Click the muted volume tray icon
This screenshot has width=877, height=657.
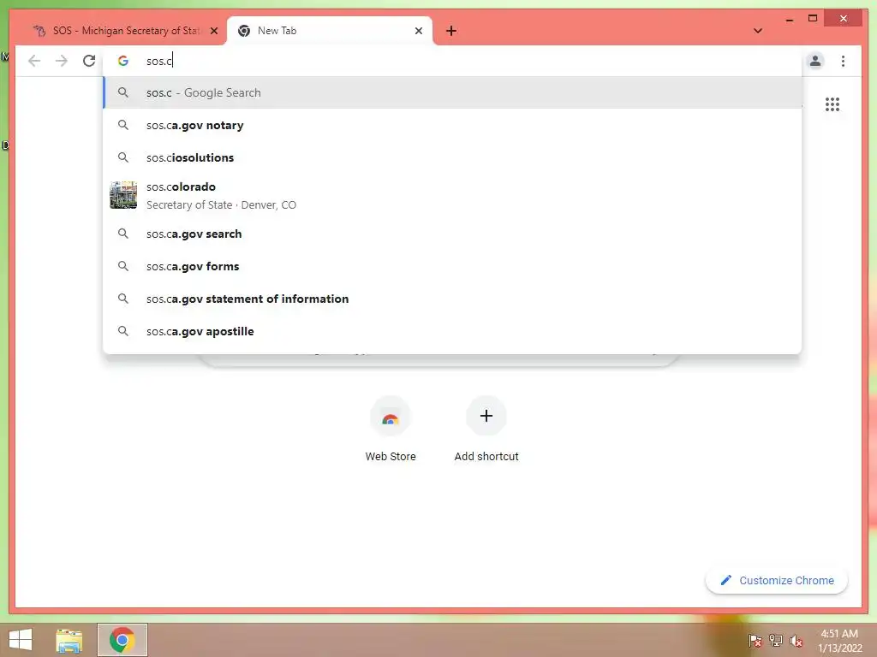click(x=796, y=641)
